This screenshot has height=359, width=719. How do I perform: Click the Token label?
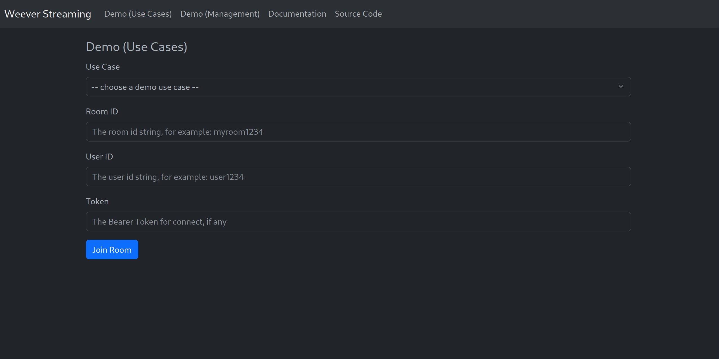97,201
